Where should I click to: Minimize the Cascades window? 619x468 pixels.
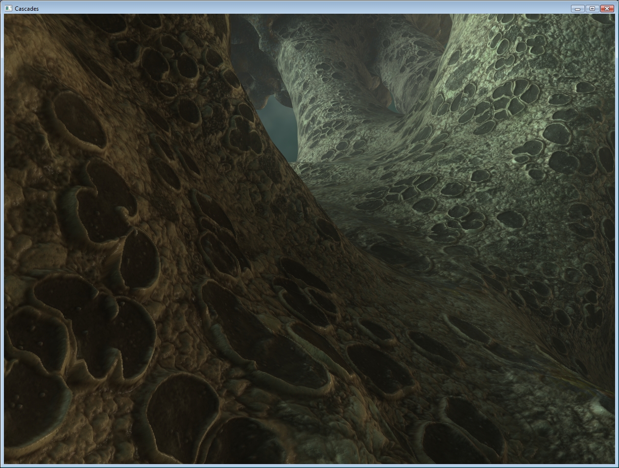pyautogui.click(x=577, y=8)
